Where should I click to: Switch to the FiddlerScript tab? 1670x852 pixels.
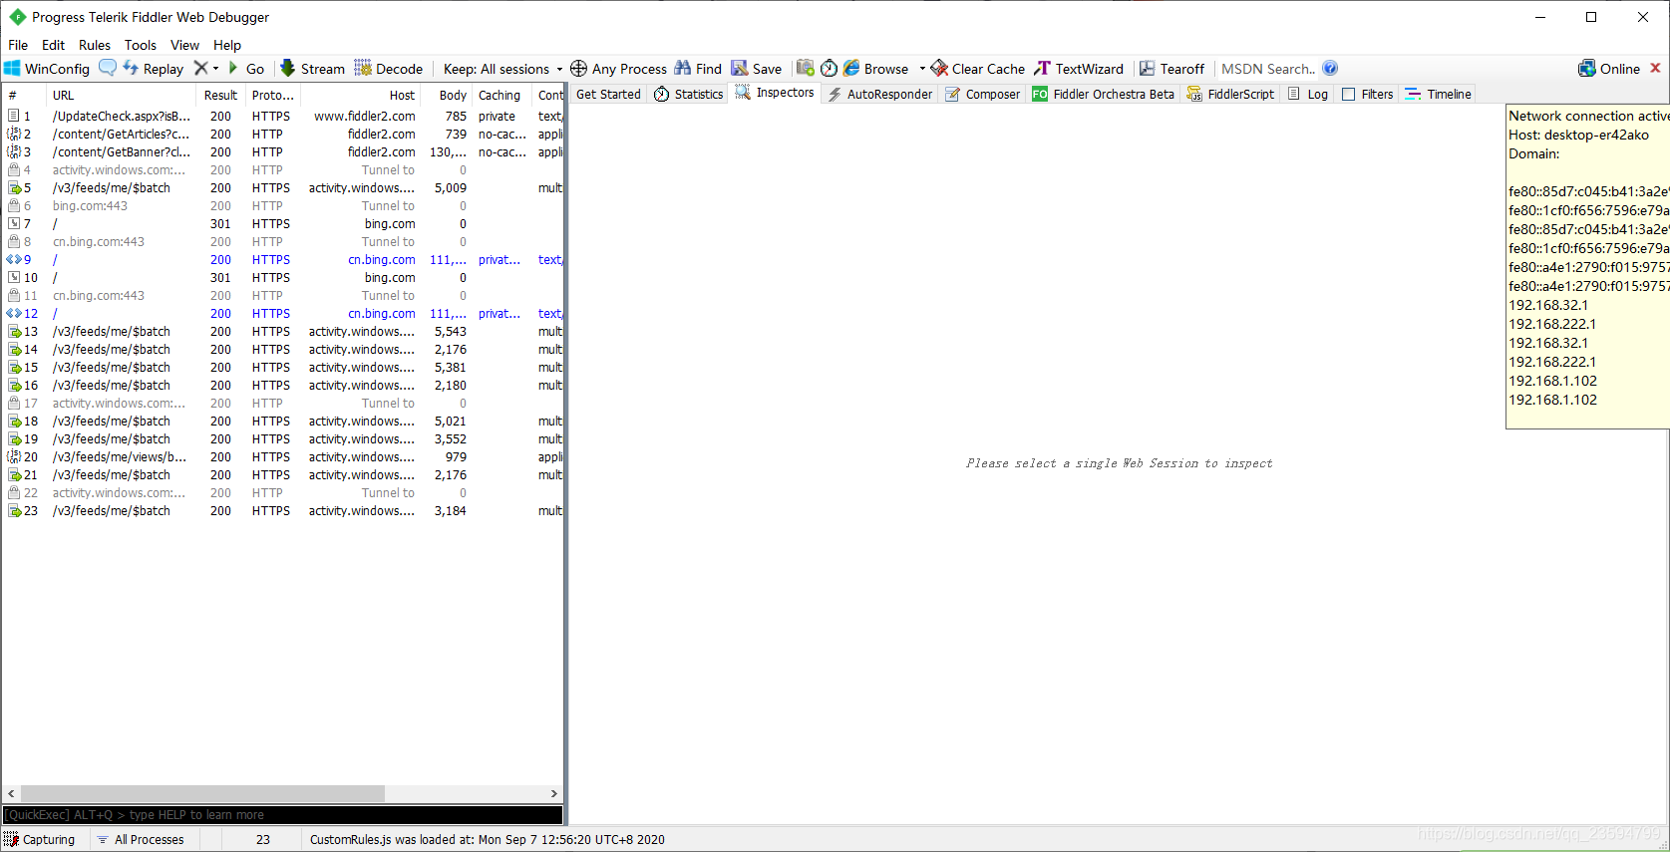point(1230,94)
